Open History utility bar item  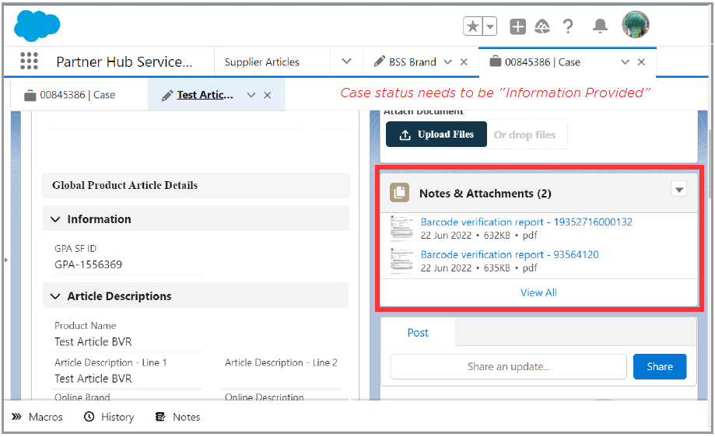coord(109,417)
